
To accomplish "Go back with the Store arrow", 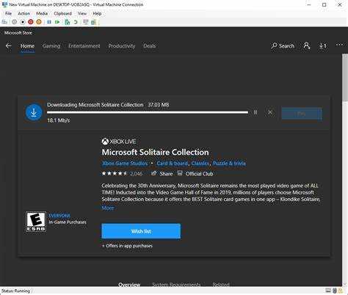I will (x=9, y=45).
